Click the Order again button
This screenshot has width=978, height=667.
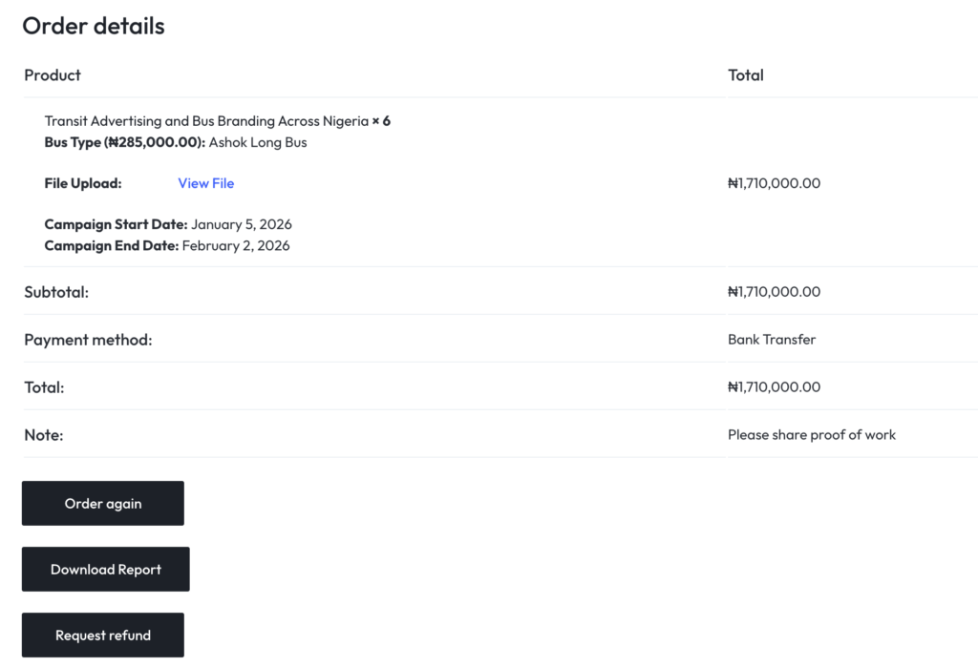click(103, 503)
